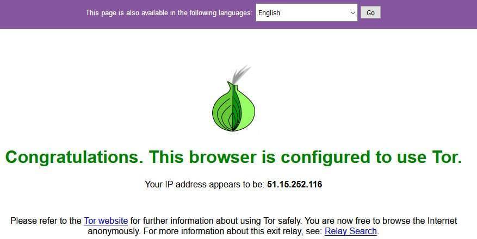Click the chevron arrow of language selector
Screen dimensions: 477x239
(352, 13)
